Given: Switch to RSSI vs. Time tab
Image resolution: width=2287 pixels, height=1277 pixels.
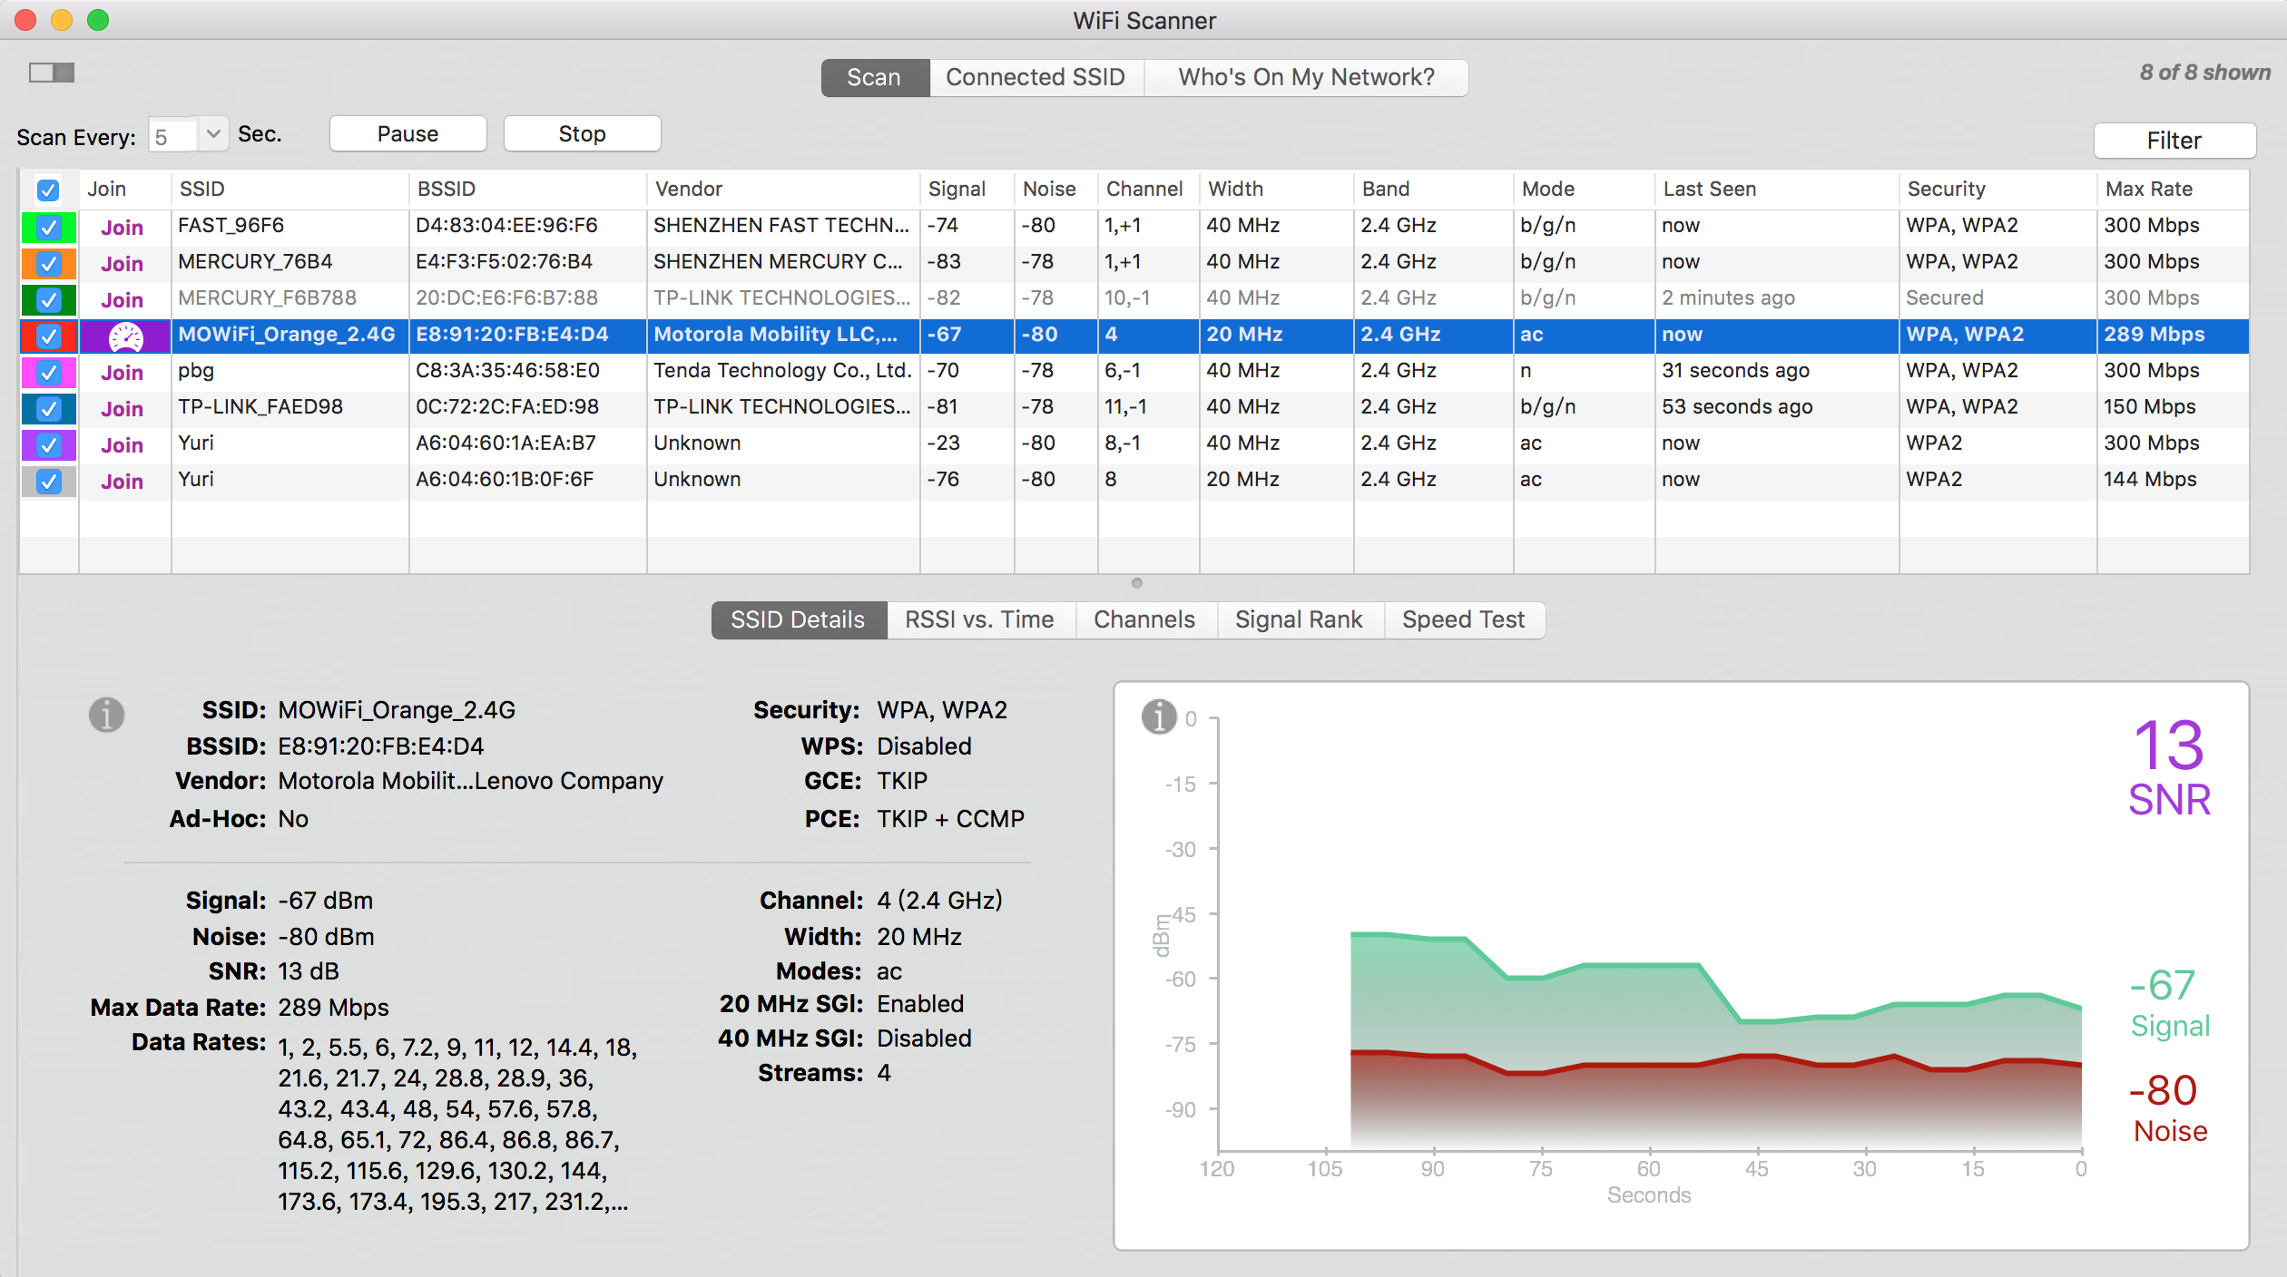Looking at the screenshot, I should 979,619.
